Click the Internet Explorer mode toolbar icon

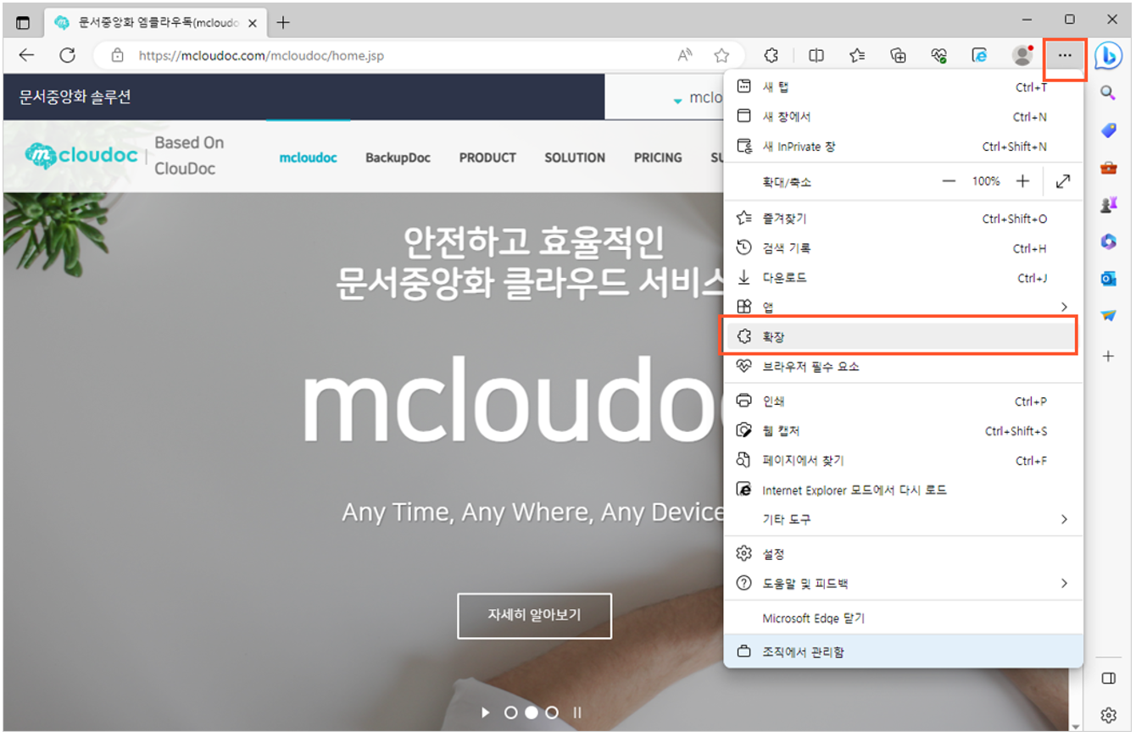pyautogui.click(x=979, y=55)
